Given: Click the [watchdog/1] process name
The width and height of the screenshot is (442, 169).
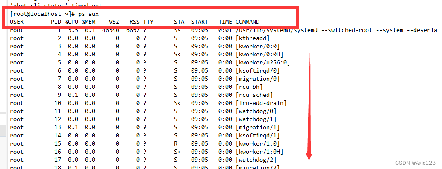Looking at the screenshot, I should [x=256, y=119].
